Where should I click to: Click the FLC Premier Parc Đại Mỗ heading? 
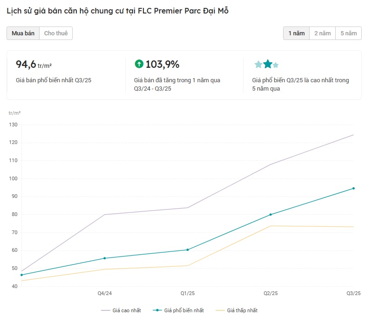pyautogui.click(x=117, y=11)
